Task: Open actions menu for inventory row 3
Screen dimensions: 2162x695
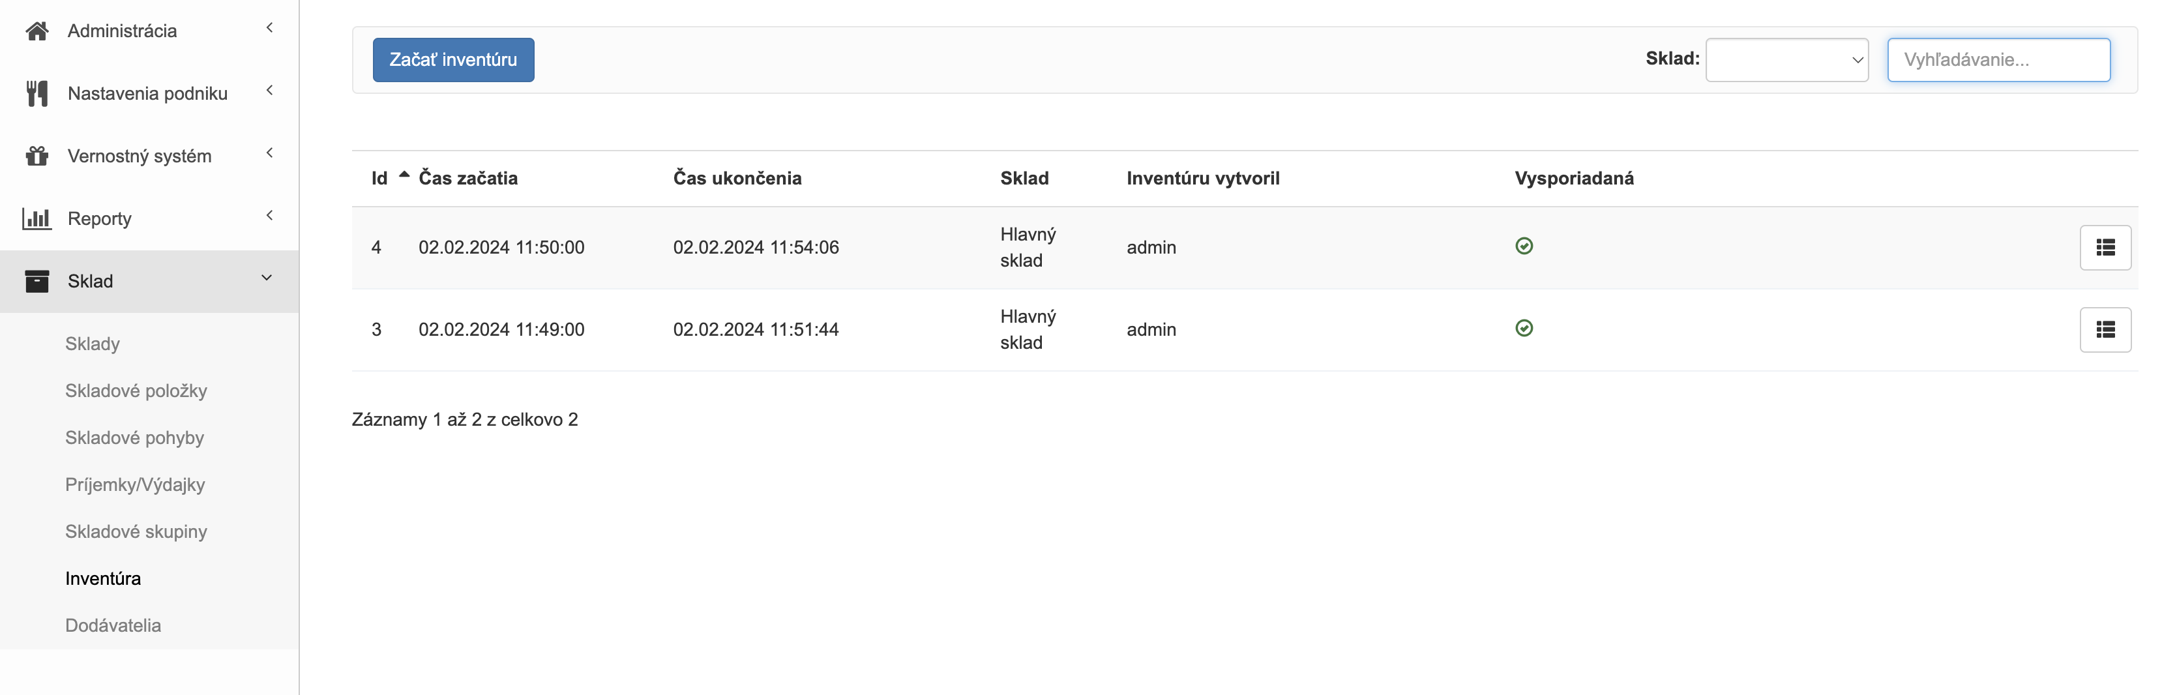Action: [x=2107, y=329]
